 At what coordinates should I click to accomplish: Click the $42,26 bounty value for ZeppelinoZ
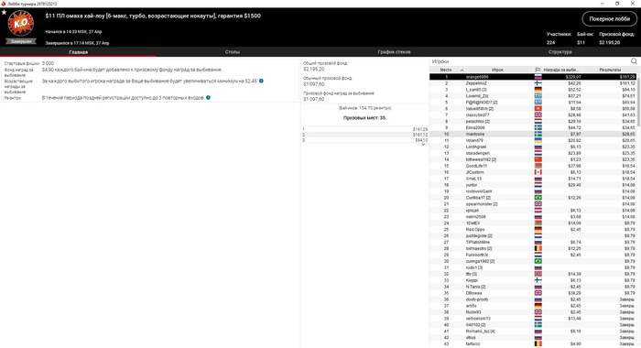(573, 83)
